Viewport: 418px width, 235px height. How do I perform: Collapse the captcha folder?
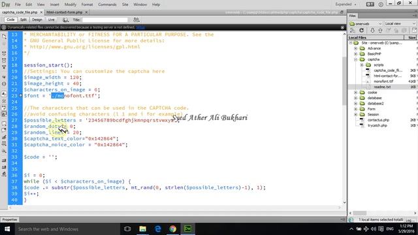click(355, 59)
